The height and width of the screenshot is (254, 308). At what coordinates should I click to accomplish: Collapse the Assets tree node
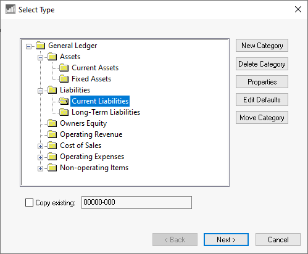[x=41, y=57]
